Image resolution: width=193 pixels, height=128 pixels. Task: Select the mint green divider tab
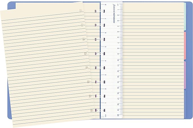pyautogui.click(x=185, y=16)
